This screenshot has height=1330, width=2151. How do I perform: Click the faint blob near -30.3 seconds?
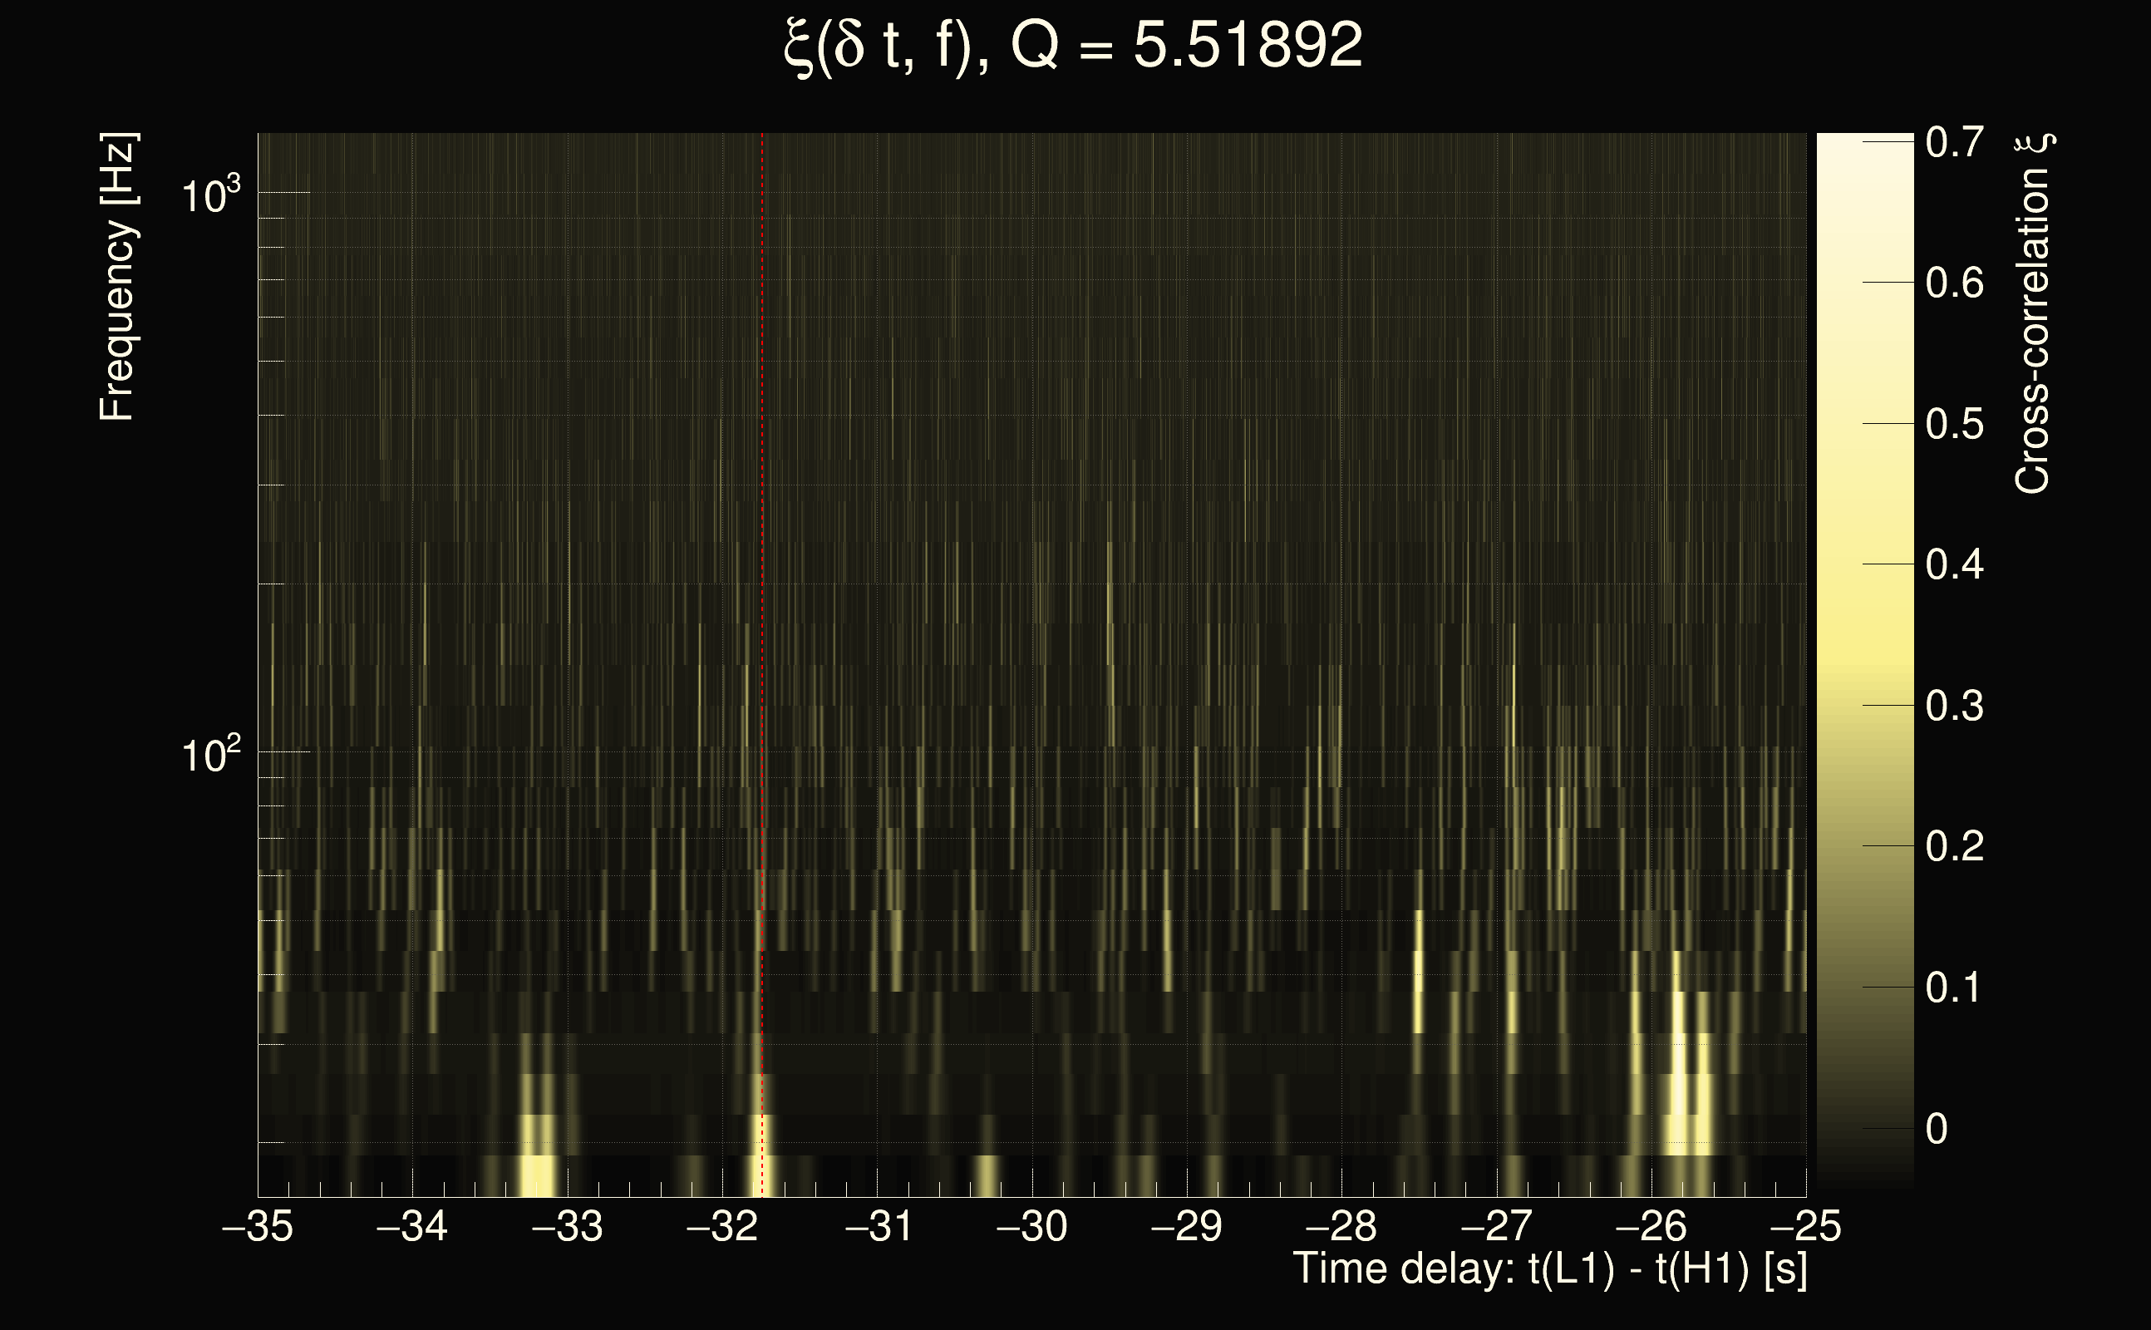click(987, 1175)
